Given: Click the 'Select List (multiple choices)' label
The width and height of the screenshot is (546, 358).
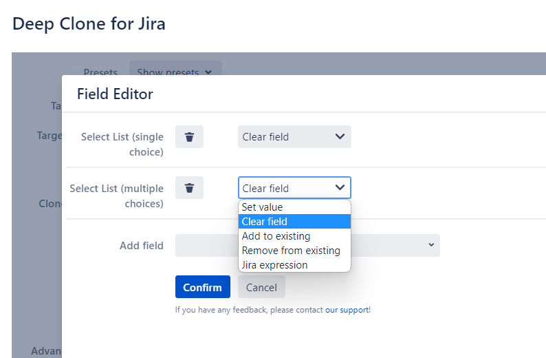Looking at the screenshot, I should click(117, 196).
